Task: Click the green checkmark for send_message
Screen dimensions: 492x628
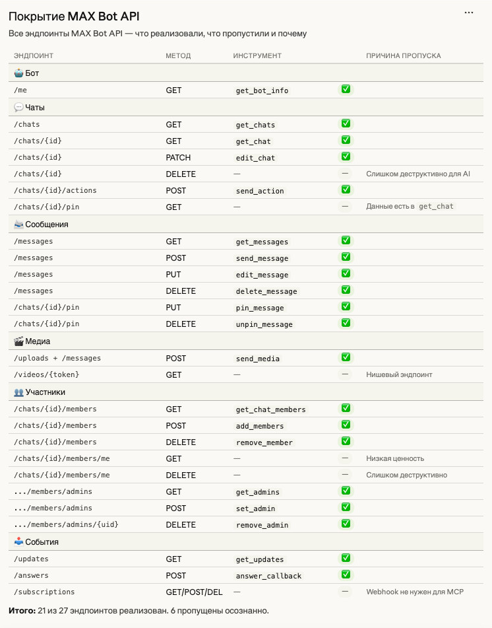Action: coord(345,258)
